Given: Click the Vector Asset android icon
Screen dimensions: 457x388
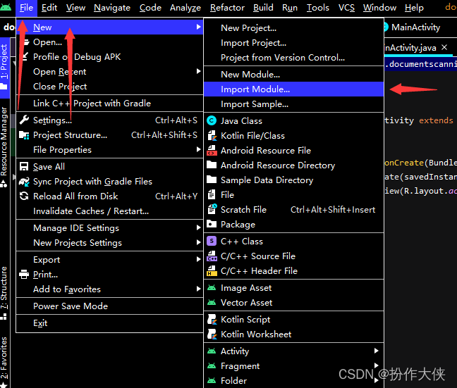Looking at the screenshot, I should [x=212, y=303].
